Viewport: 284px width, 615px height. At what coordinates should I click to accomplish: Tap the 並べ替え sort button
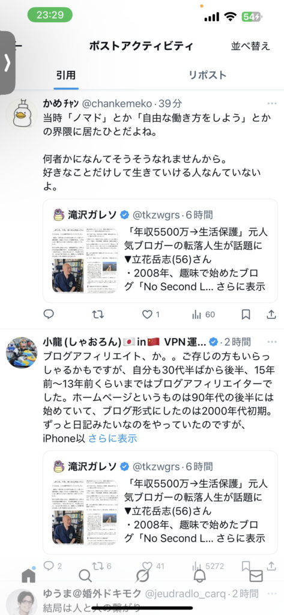click(x=250, y=46)
